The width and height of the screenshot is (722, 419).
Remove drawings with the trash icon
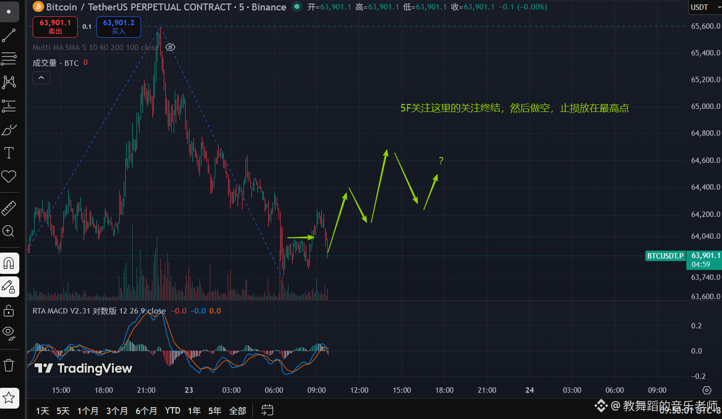[9, 366]
